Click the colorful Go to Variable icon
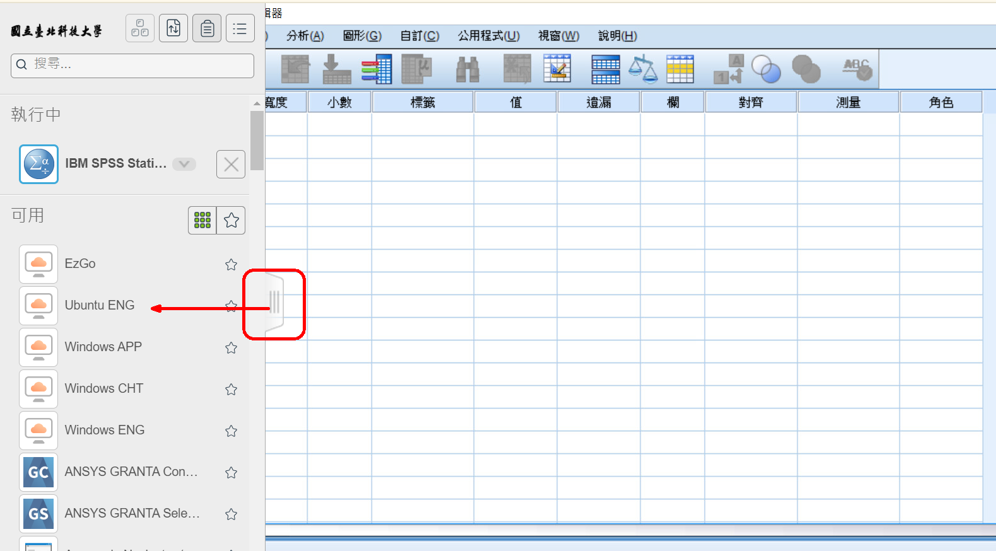Image resolution: width=996 pixels, height=551 pixels. pyautogui.click(x=377, y=69)
